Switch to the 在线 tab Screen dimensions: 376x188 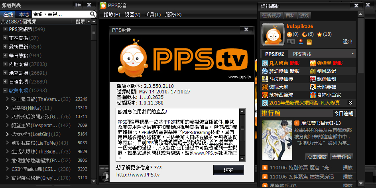[8, 14]
